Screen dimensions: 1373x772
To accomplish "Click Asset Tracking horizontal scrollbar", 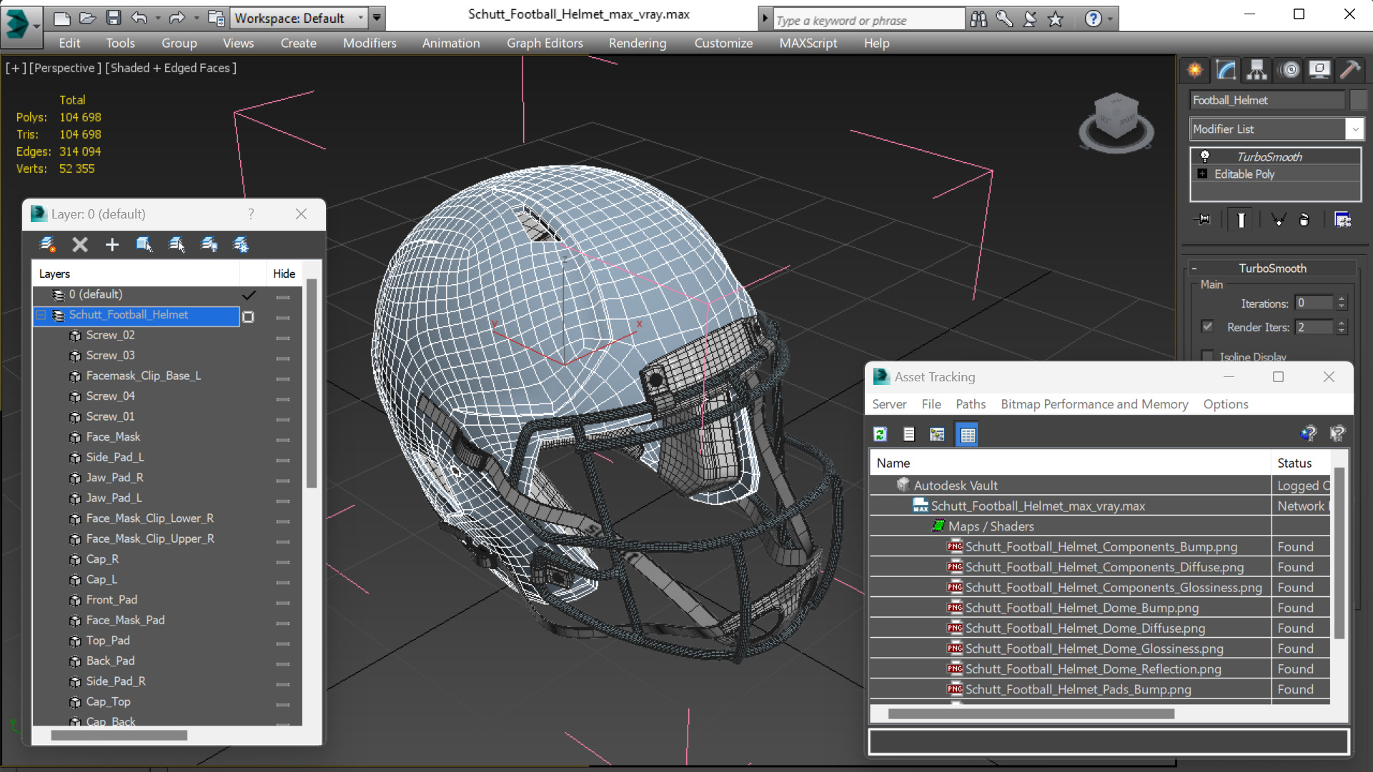I will [x=1031, y=713].
